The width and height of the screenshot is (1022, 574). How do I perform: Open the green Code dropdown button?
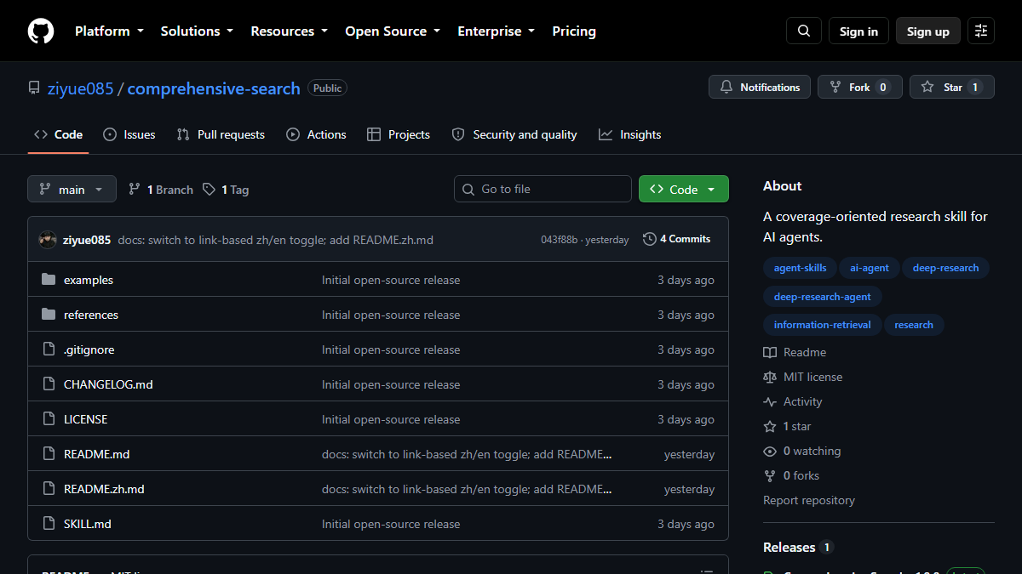click(684, 190)
